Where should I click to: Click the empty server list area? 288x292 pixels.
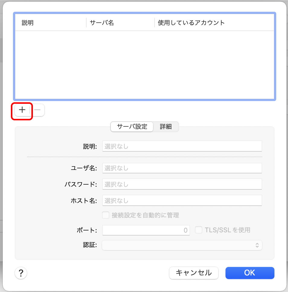144,63
